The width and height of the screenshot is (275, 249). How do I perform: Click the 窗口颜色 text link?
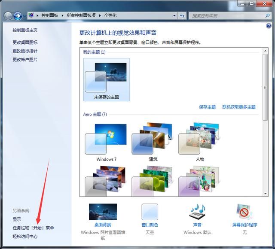[x=150, y=225]
